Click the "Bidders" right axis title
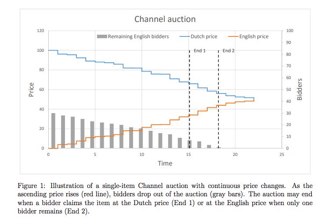The height and width of the screenshot is (220, 325). click(300, 90)
